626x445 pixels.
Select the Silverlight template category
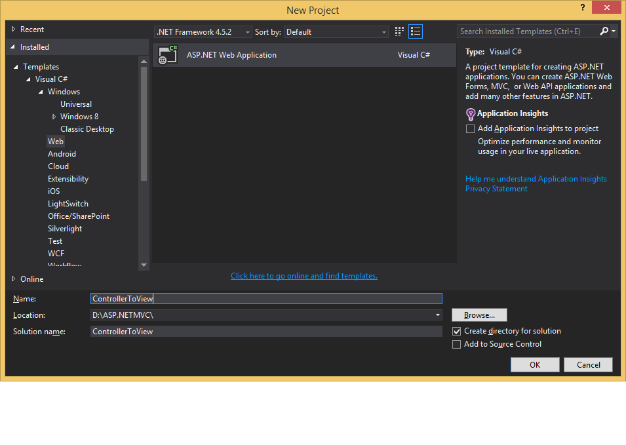(x=65, y=229)
